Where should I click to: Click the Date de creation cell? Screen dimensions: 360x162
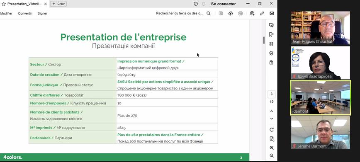point(72,74)
